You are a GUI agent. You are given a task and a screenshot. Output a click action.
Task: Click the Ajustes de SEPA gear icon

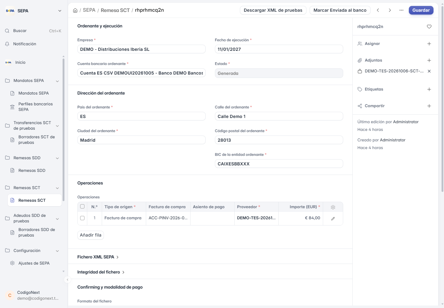pyautogui.click(x=12, y=263)
